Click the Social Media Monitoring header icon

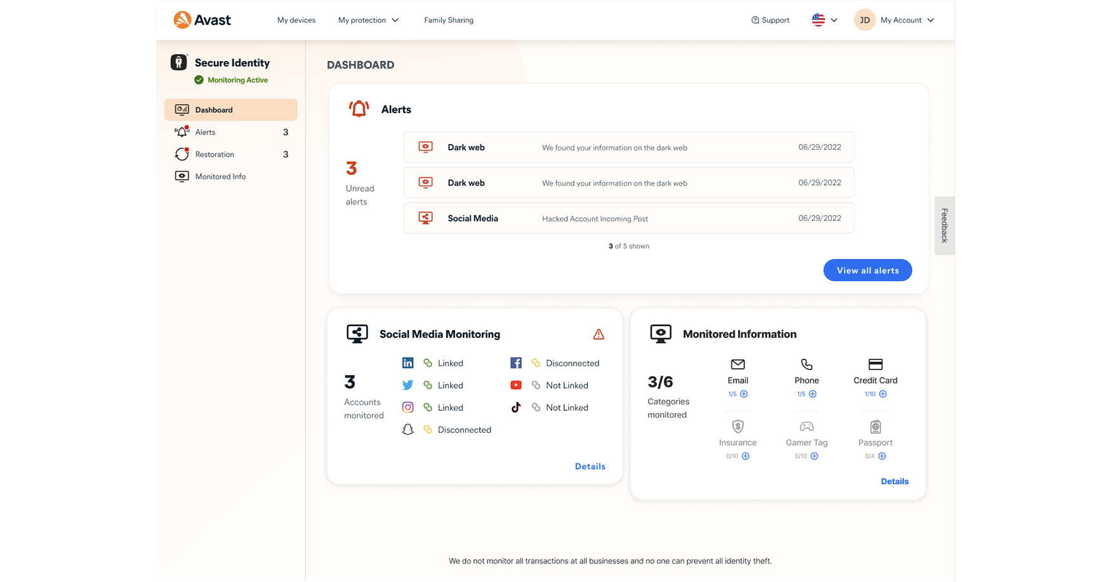(x=357, y=334)
